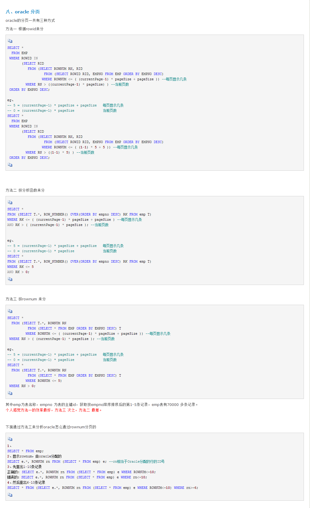The image size is (310, 508).
Task: Click the line 'WHERE ROWNUM <= 5)' in method three
Action: pyautogui.click(x=44, y=381)
